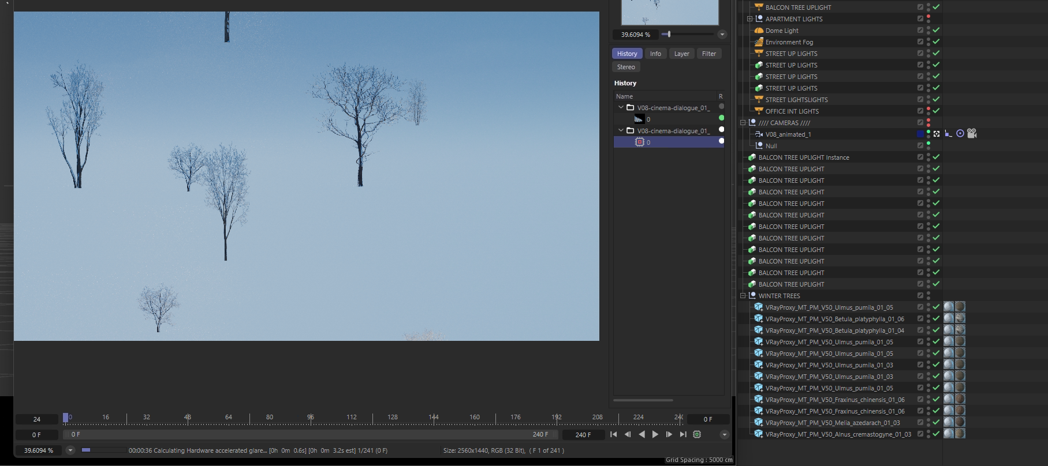Viewport: 1048px width, 466px height.
Task: Collapse the first V08-cinema-dialogue history entry
Action: click(x=621, y=107)
